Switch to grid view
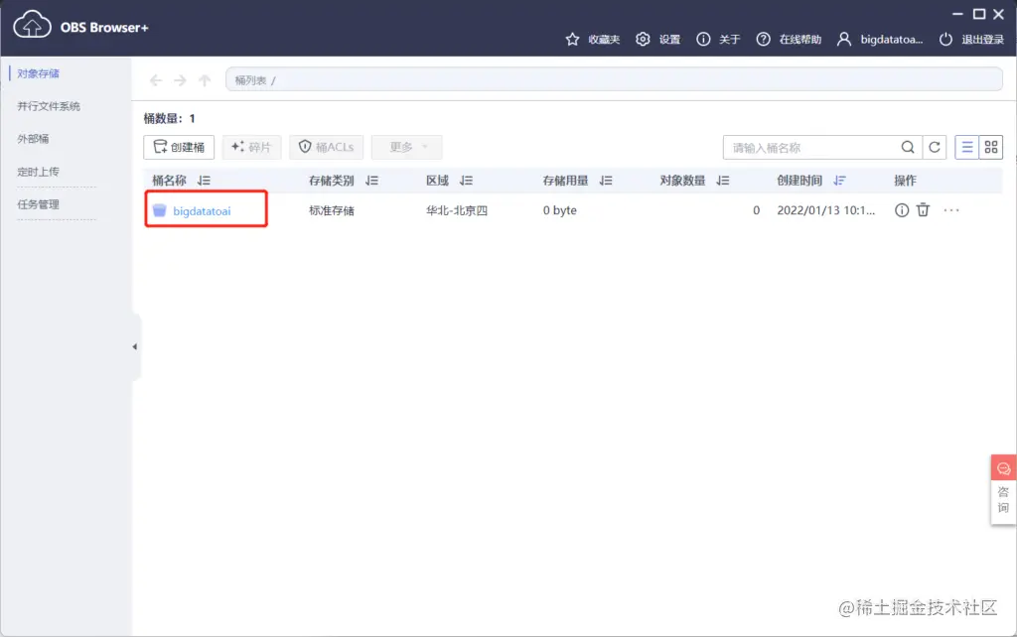 pos(990,148)
